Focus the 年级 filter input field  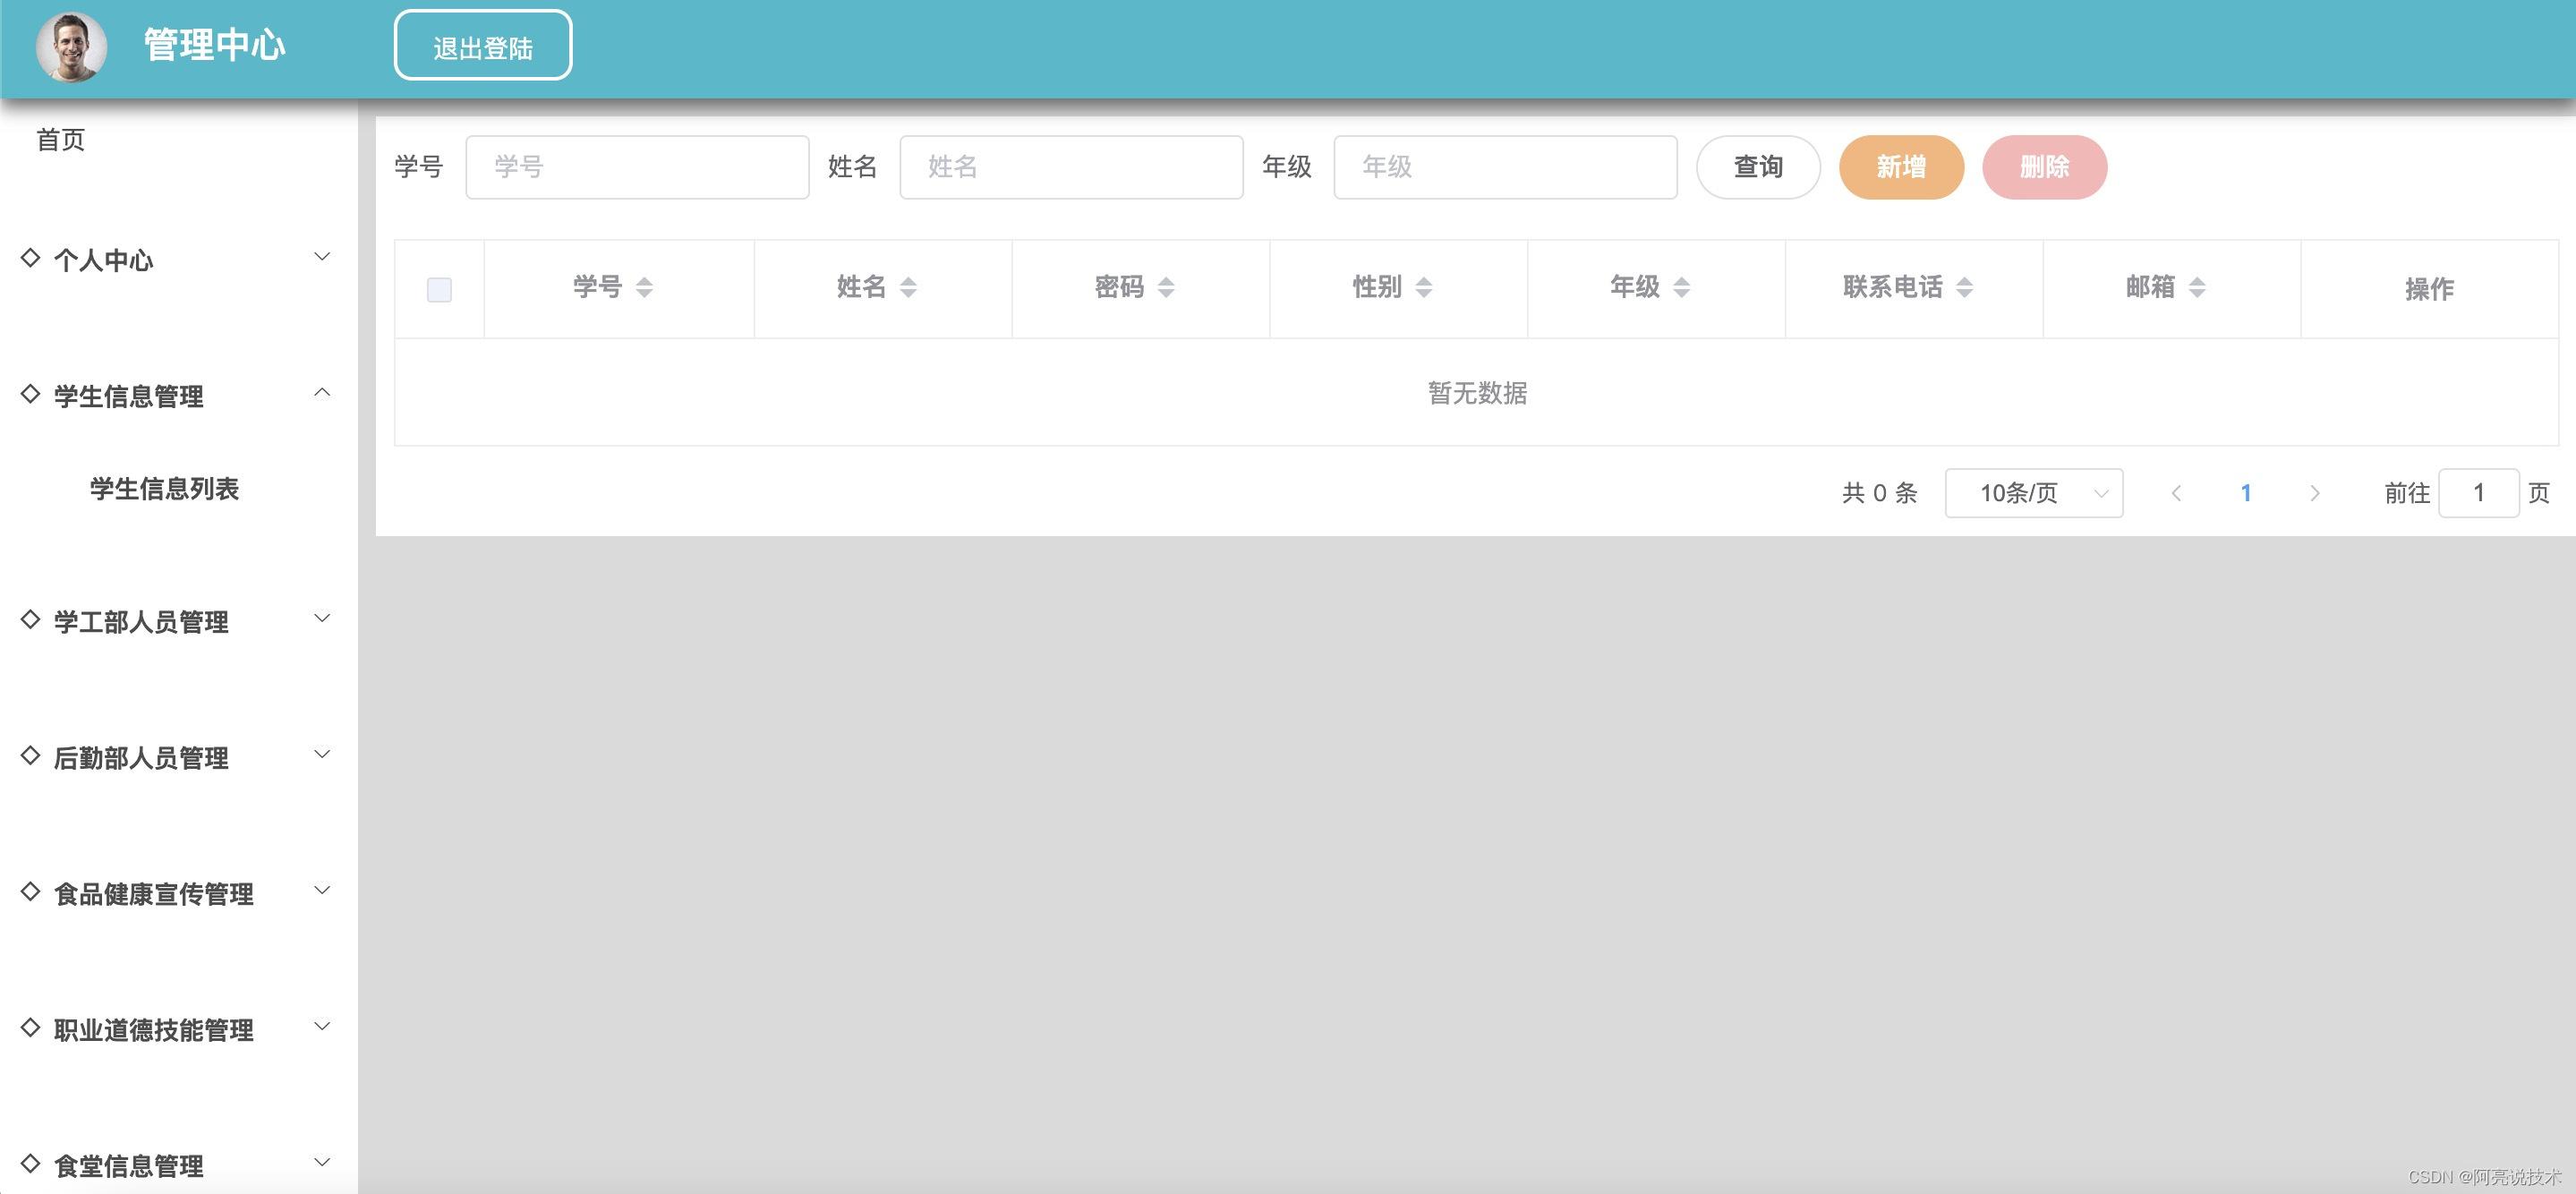[x=1505, y=167]
